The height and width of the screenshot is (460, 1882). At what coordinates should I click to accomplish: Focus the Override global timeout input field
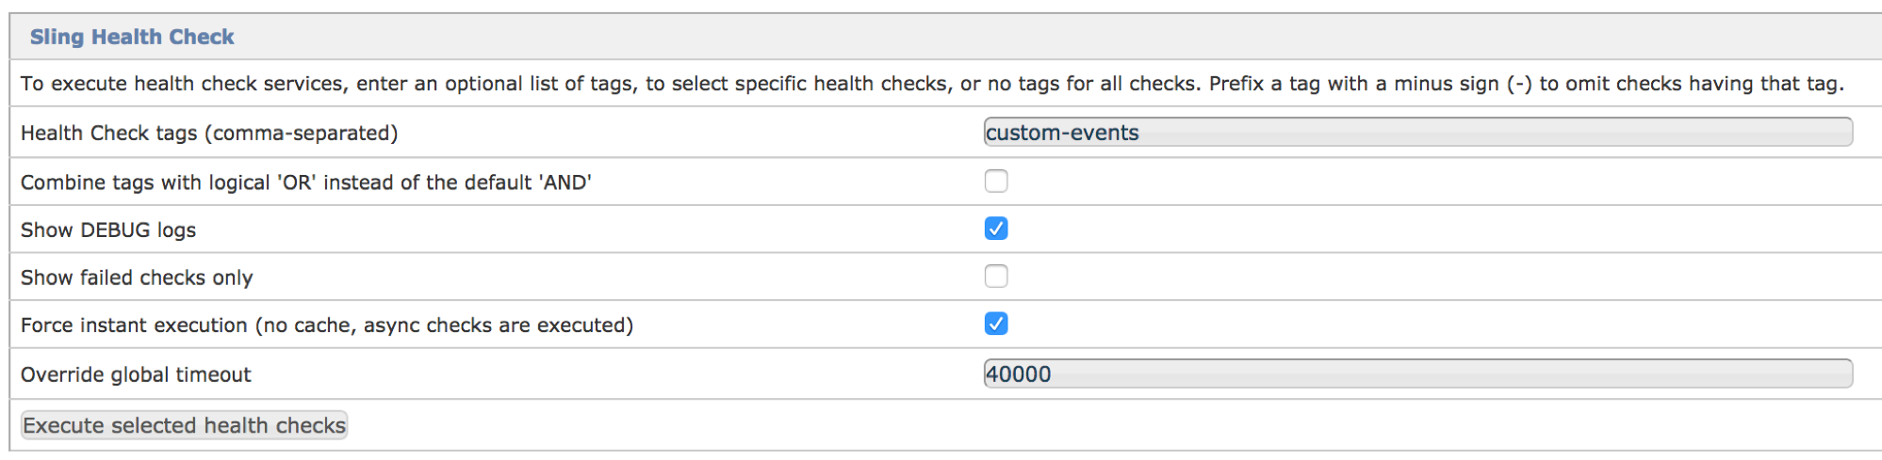coord(1418,373)
